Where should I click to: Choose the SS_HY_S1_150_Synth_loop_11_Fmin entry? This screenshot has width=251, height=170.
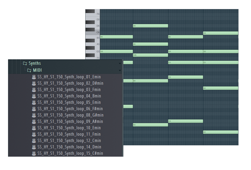tap(69, 134)
